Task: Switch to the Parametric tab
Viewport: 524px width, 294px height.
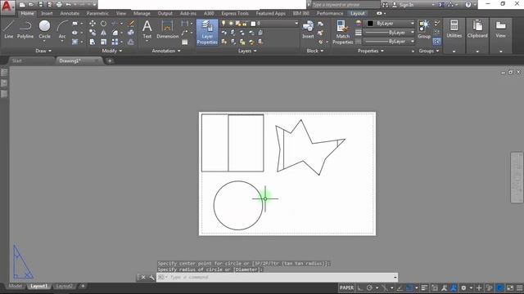Action: [97, 13]
